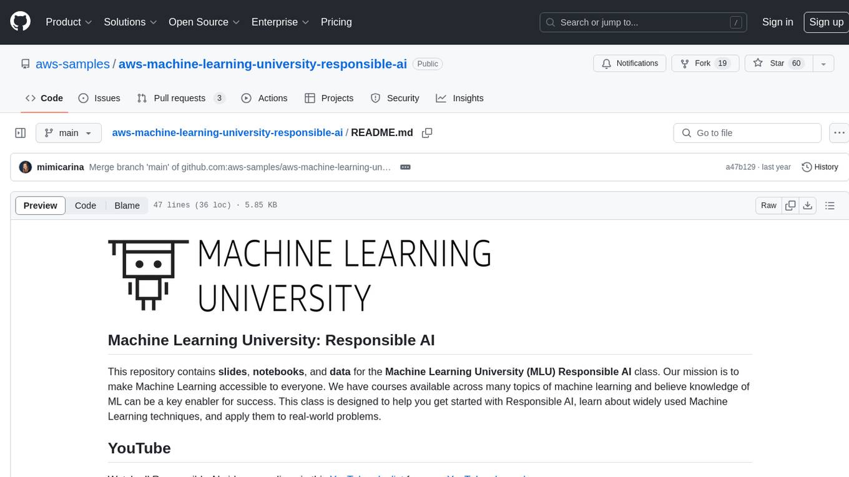This screenshot has width=849, height=477.
Task: Open mimicarina's user profile avatar
Action: [x=26, y=167]
